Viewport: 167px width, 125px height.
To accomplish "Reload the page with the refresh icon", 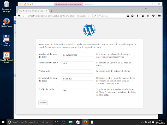I will click(95, 16).
